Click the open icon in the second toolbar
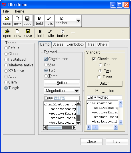This screenshot has width=131, height=153. (x=7, y=31)
